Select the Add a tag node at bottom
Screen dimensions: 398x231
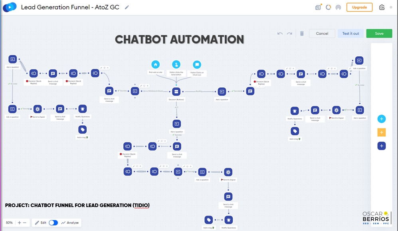tap(209, 220)
